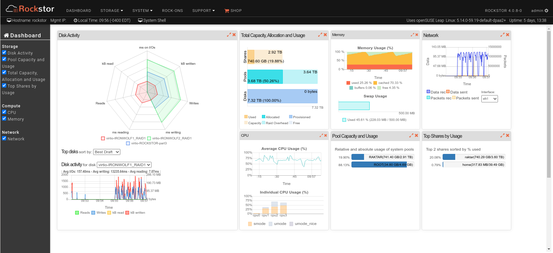Open the shopping cart Shop icon
Screen dimensions: 553x253
[227, 11]
